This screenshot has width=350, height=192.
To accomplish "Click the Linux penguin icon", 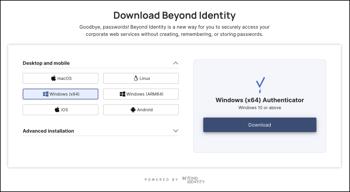I will click(136, 78).
